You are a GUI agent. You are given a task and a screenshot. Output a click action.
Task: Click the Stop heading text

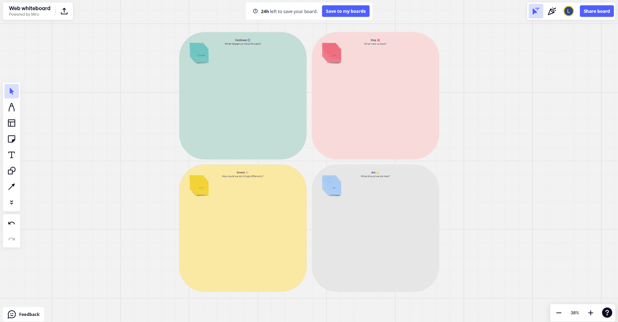(x=373, y=40)
